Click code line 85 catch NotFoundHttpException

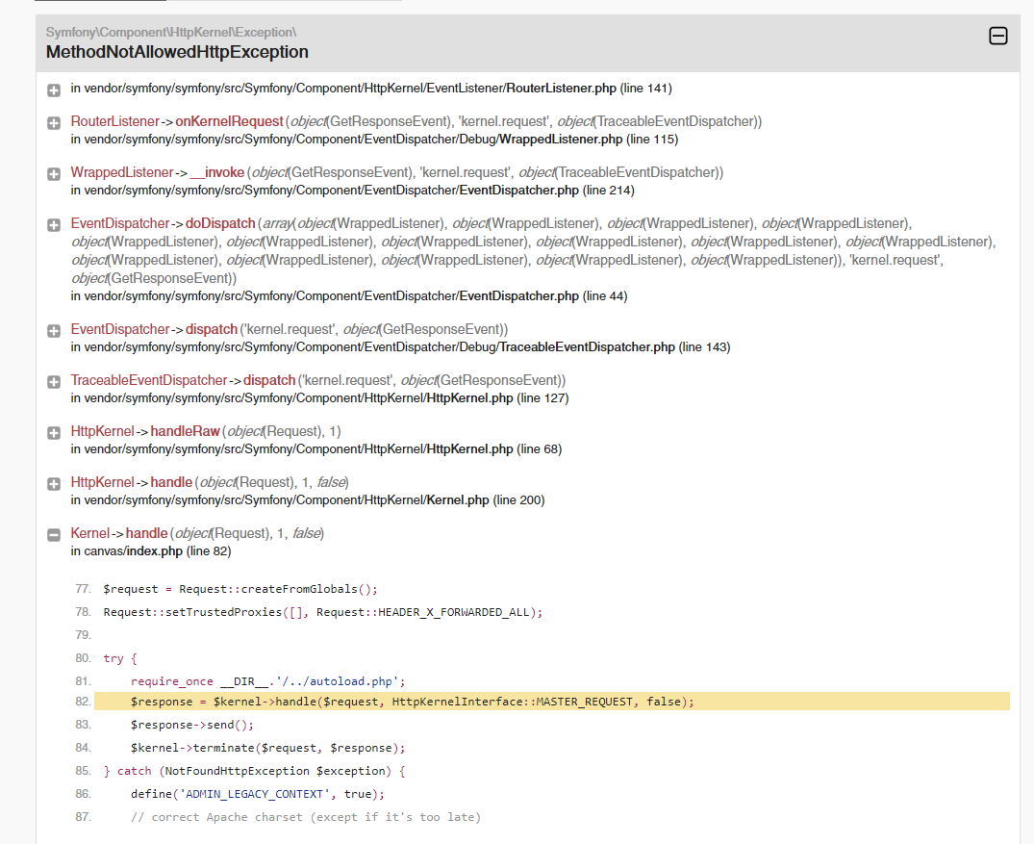coord(255,771)
